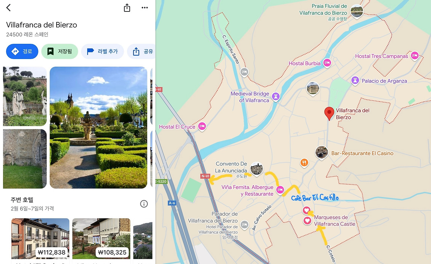The height and width of the screenshot is (264, 431).
Task: Start directions with the 경로 button
Action: click(22, 51)
